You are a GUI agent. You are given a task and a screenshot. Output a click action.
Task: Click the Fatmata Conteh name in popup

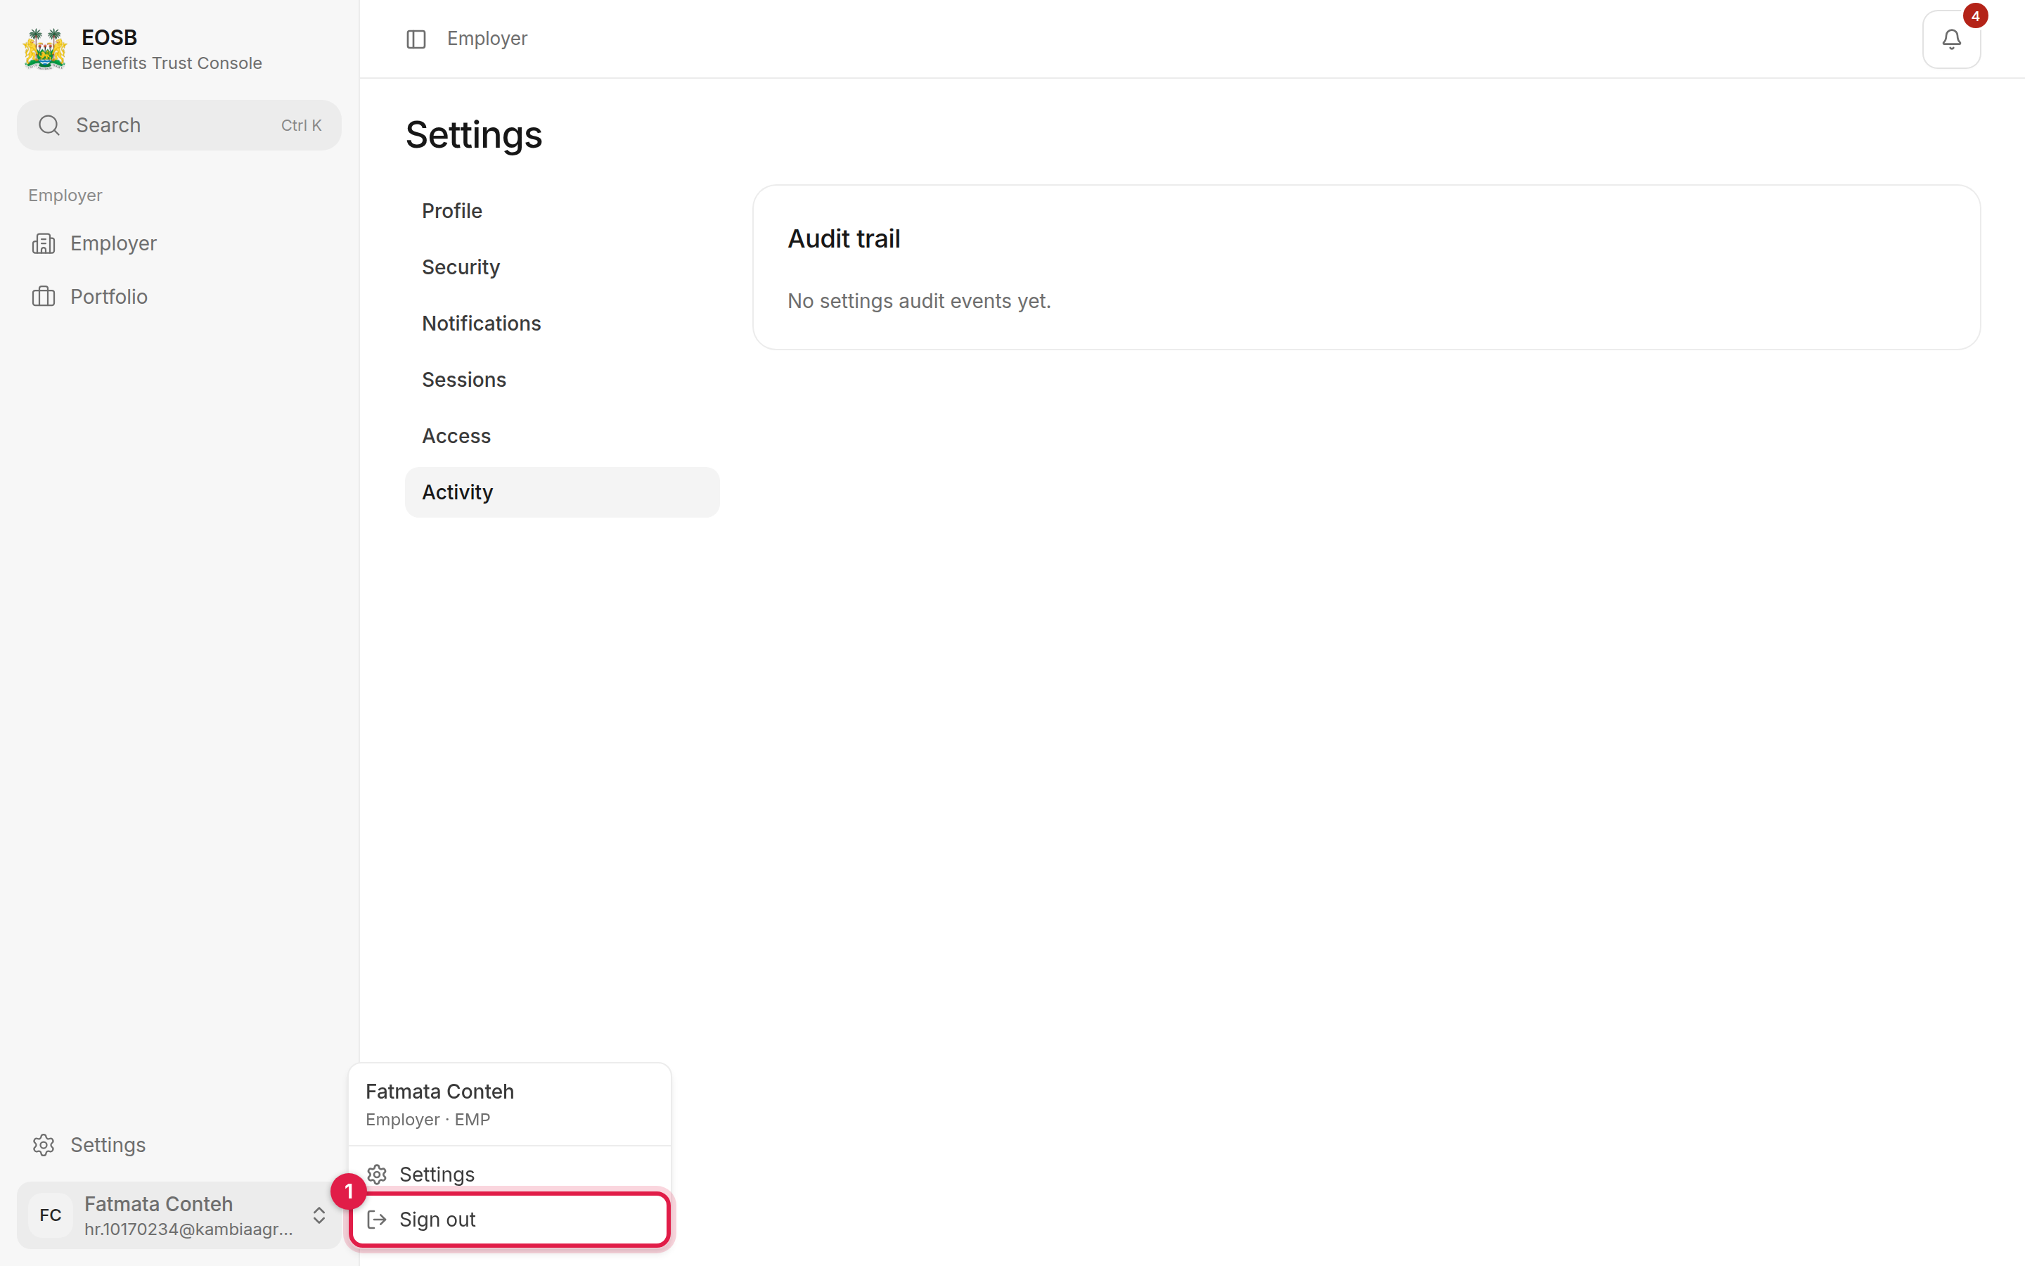pyautogui.click(x=439, y=1092)
